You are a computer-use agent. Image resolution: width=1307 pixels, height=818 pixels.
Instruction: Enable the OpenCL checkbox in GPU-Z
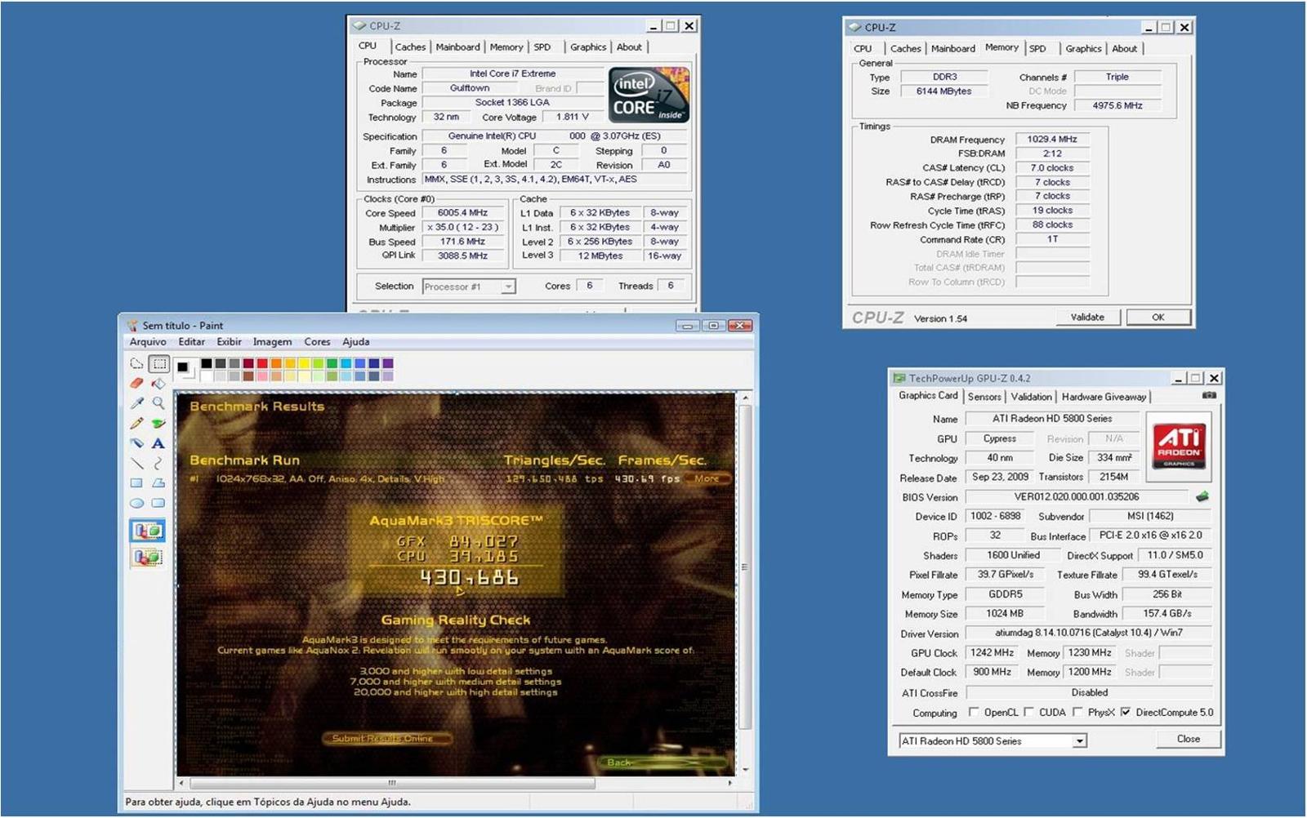click(974, 712)
